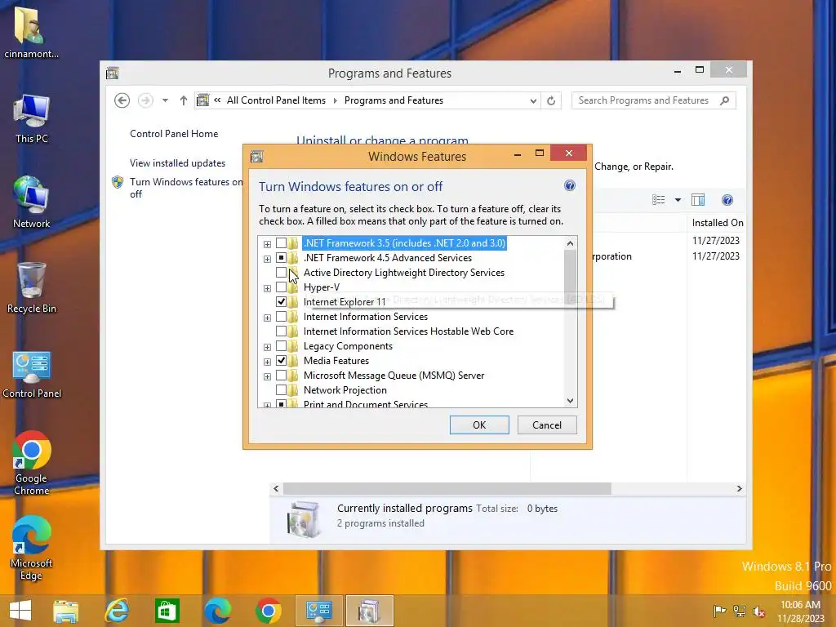Open Internet Explorer in the taskbar
836x627 pixels.
click(116, 611)
